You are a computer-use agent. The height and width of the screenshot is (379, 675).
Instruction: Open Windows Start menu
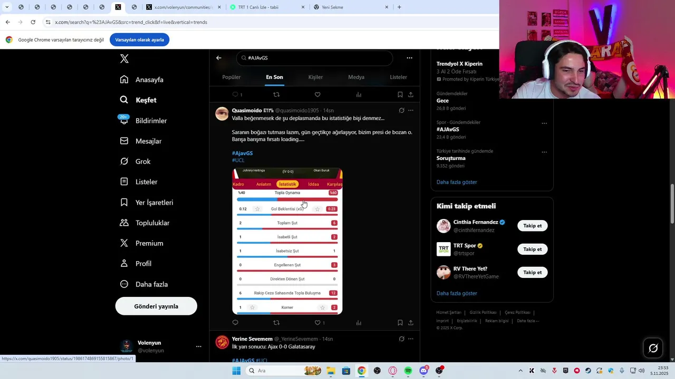pos(236,371)
